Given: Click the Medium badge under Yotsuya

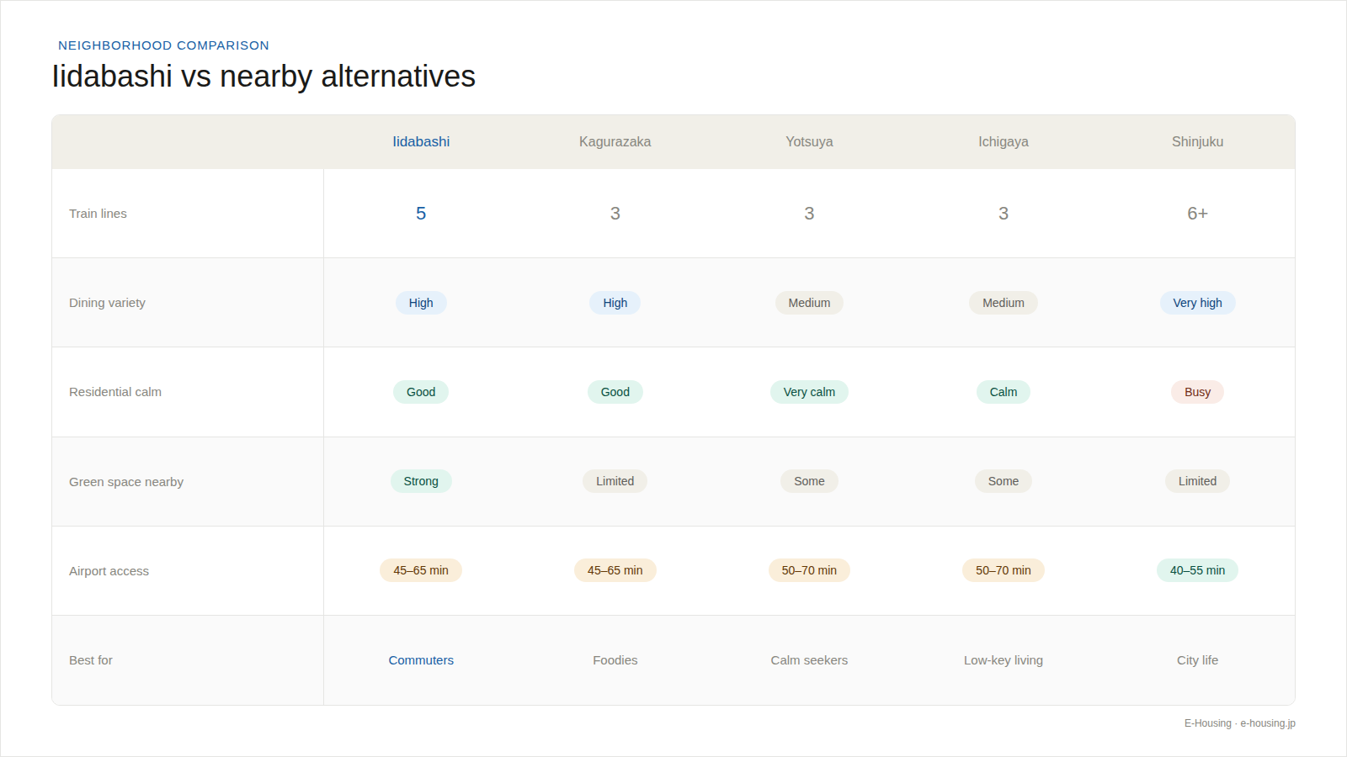Looking at the screenshot, I should pyautogui.click(x=809, y=303).
